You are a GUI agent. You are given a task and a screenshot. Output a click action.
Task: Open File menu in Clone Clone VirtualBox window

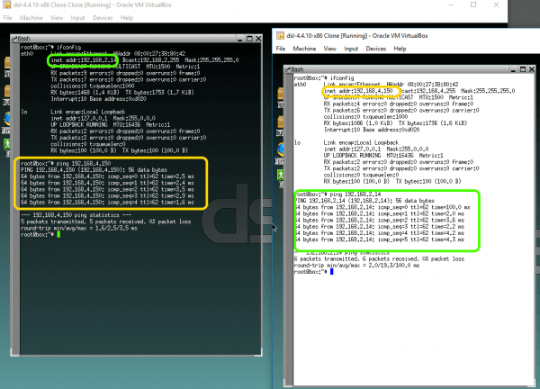[x=7, y=18]
